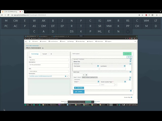
Task: Click the plus tab to add entity
Action: (x=51, y=54)
